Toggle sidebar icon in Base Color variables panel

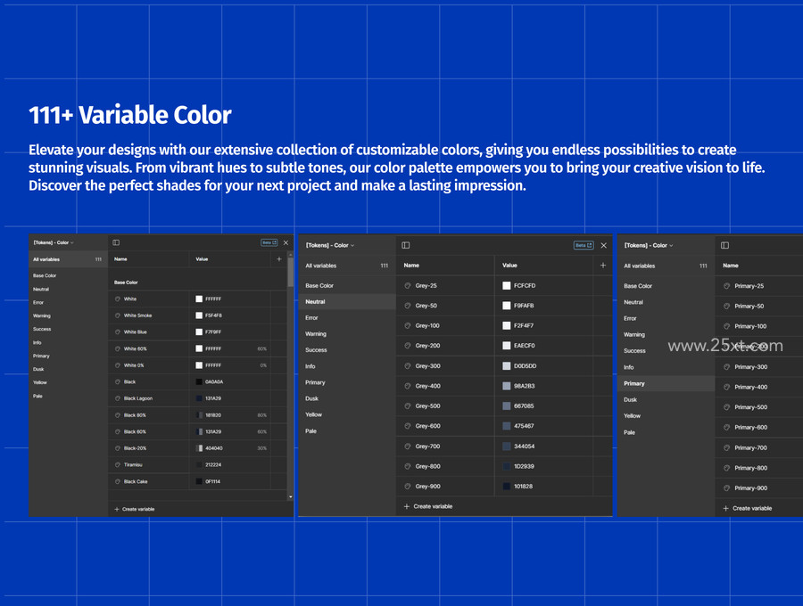coord(116,242)
